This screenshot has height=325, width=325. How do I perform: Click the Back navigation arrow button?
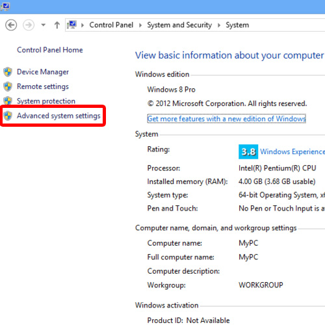11,25
